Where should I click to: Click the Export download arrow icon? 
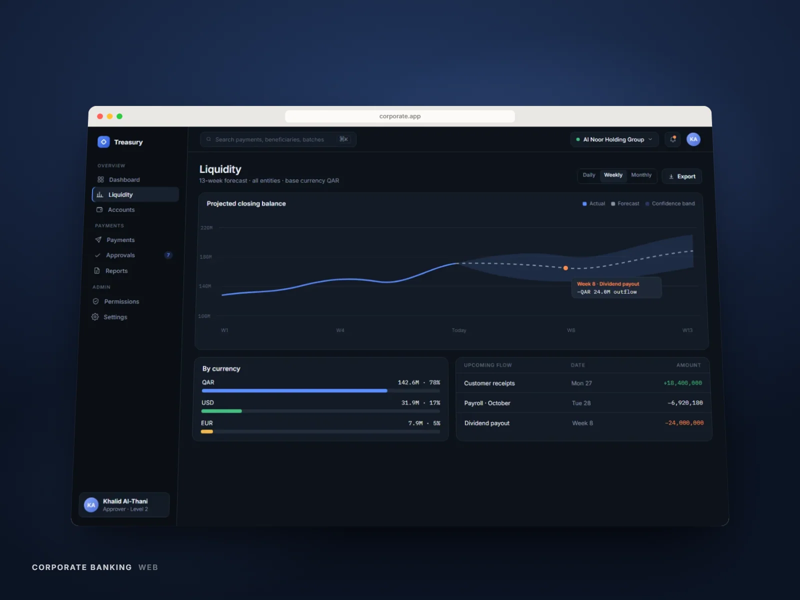click(671, 176)
